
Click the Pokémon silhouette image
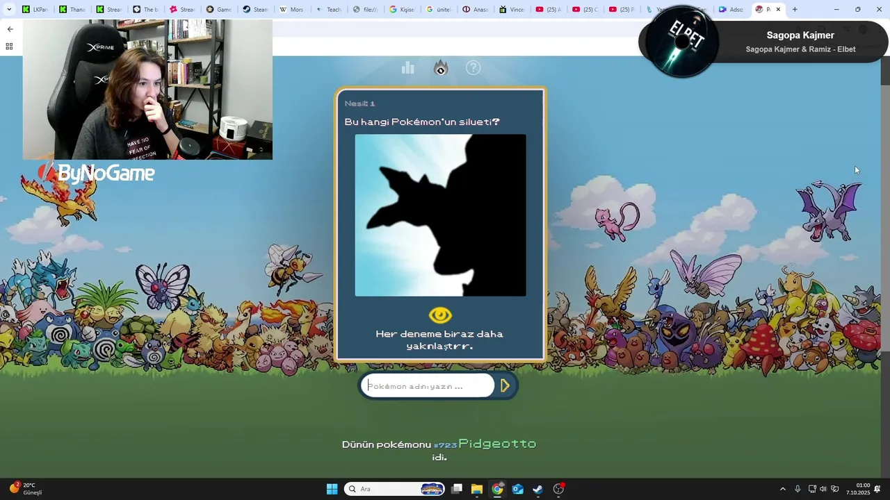pyautogui.click(x=441, y=215)
